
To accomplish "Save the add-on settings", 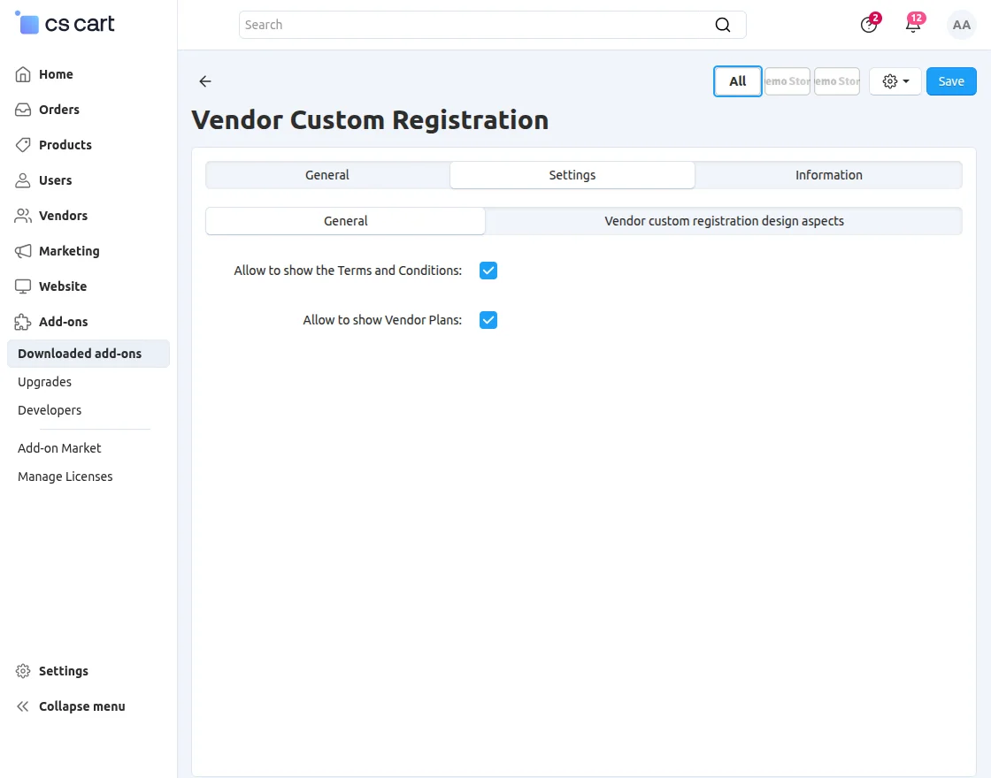I will [951, 81].
